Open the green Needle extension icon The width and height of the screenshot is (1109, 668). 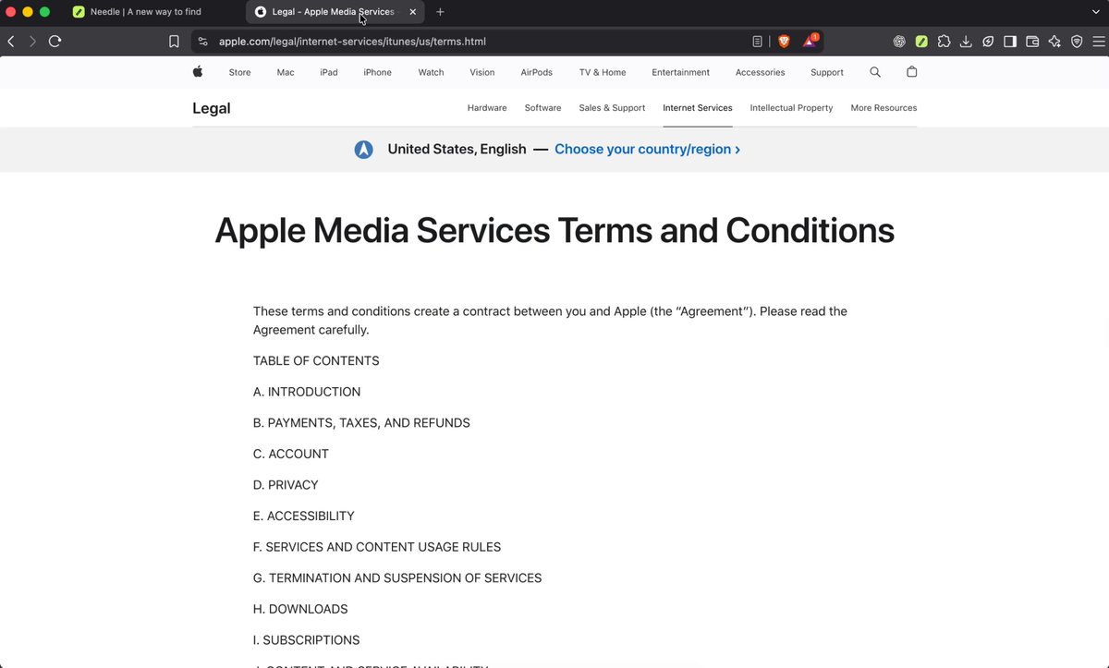click(921, 42)
